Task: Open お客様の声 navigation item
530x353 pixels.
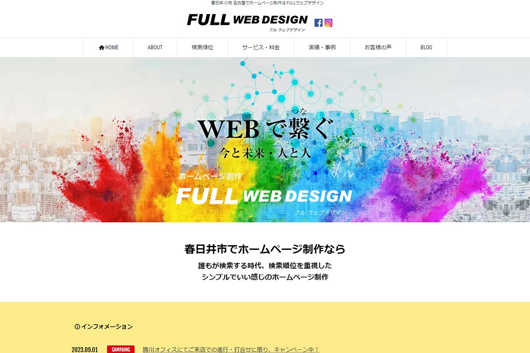Action: [x=378, y=48]
